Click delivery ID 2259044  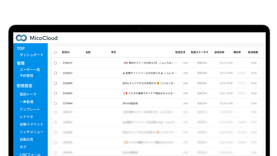point(68,103)
